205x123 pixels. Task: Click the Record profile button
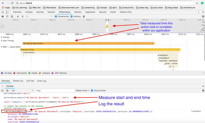pyautogui.click(x=3, y=16)
